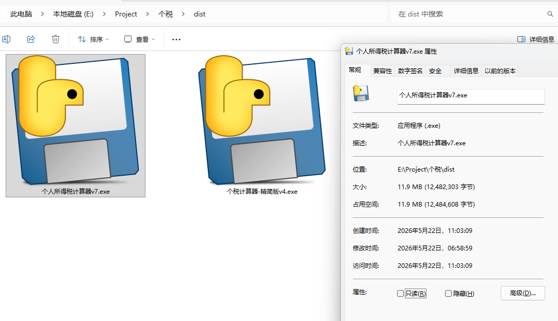Switch to the 以前的版本 tab
Image resolution: width=558 pixels, height=321 pixels.
500,71
